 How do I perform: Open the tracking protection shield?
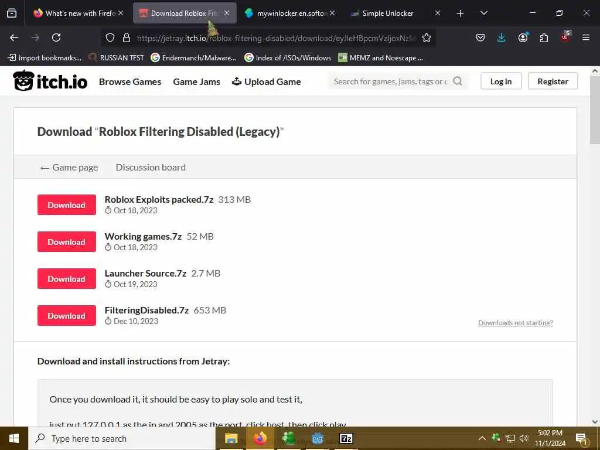pos(110,37)
